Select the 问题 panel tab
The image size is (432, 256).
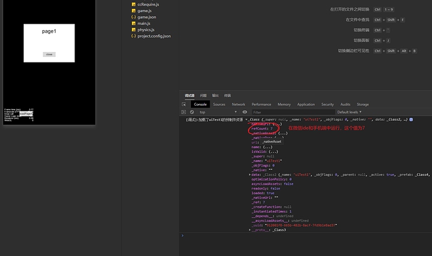point(203,96)
